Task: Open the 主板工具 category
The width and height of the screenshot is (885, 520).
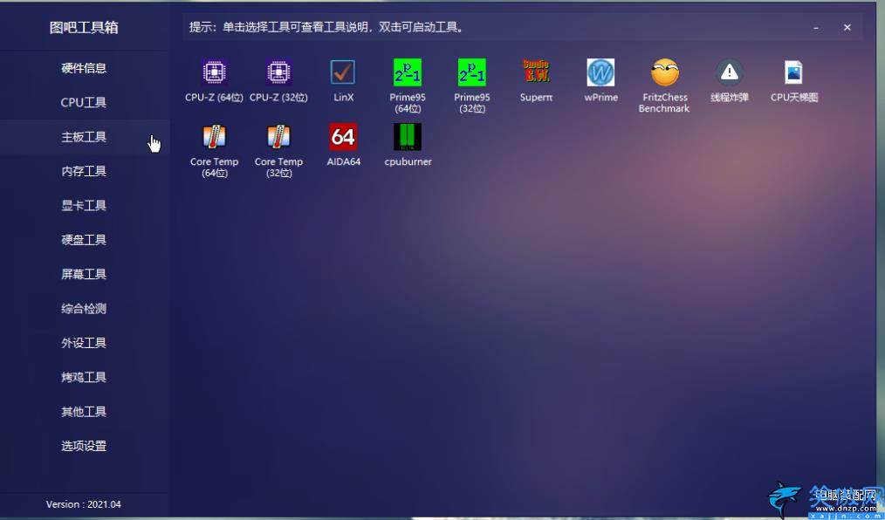Action: 84,137
